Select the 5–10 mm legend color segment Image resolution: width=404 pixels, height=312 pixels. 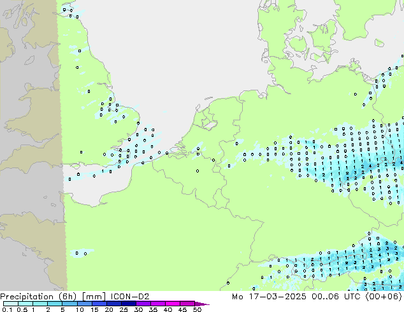pyautogui.click(x=69, y=304)
